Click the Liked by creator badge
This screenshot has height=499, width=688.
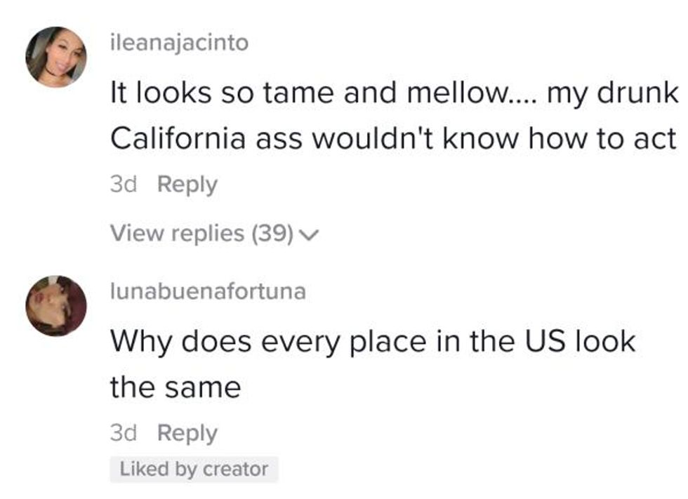[x=194, y=470]
